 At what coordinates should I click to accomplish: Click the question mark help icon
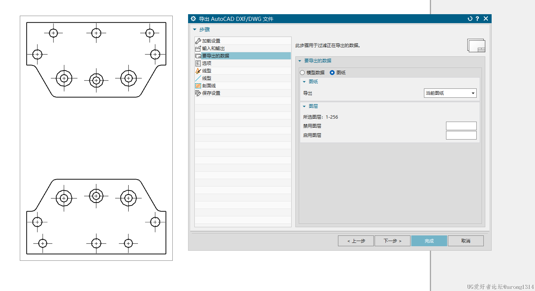(477, 19)
